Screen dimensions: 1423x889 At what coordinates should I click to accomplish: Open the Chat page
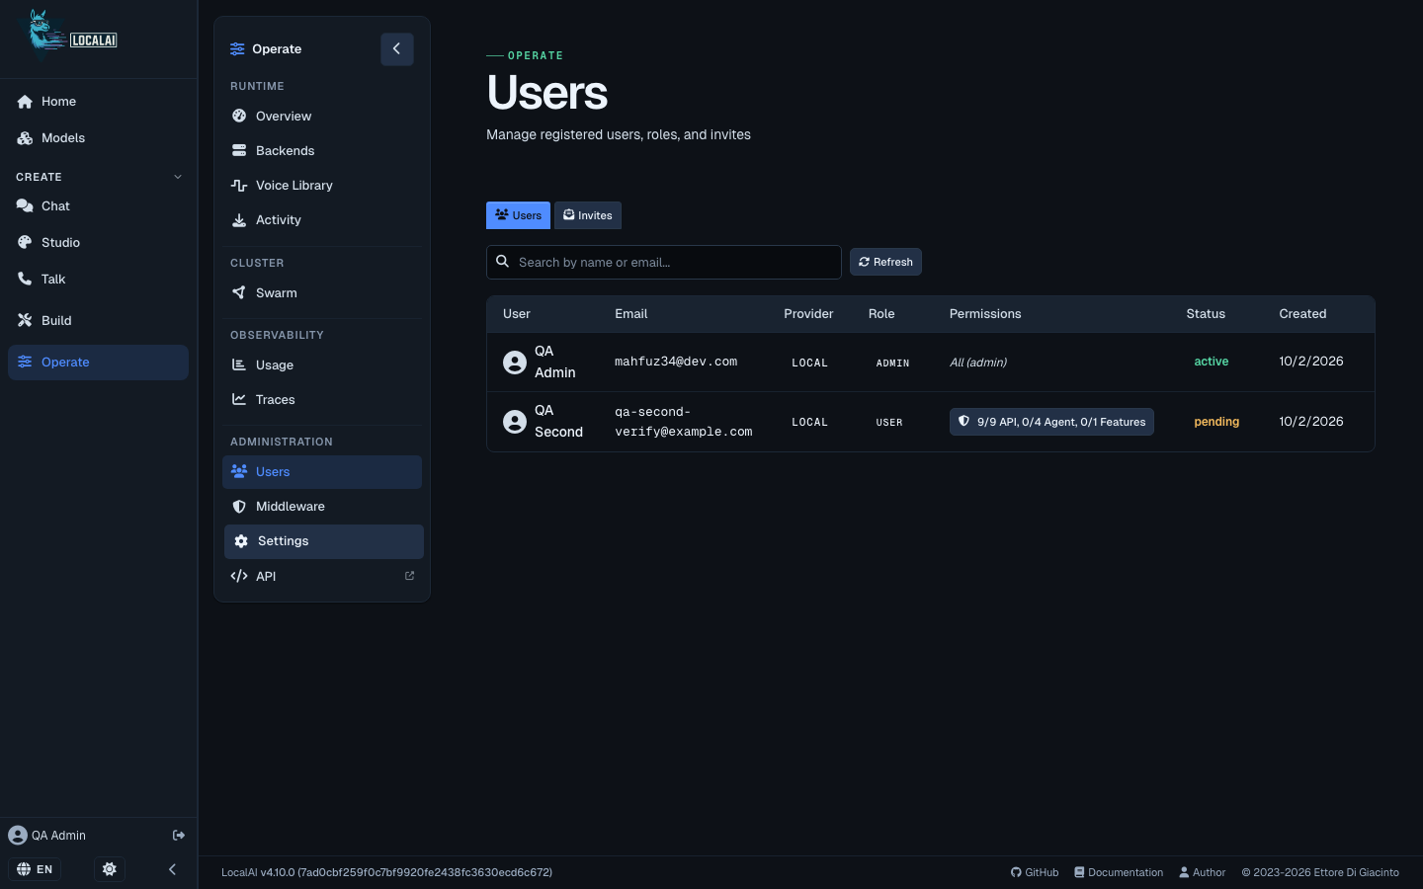(98, 206)
